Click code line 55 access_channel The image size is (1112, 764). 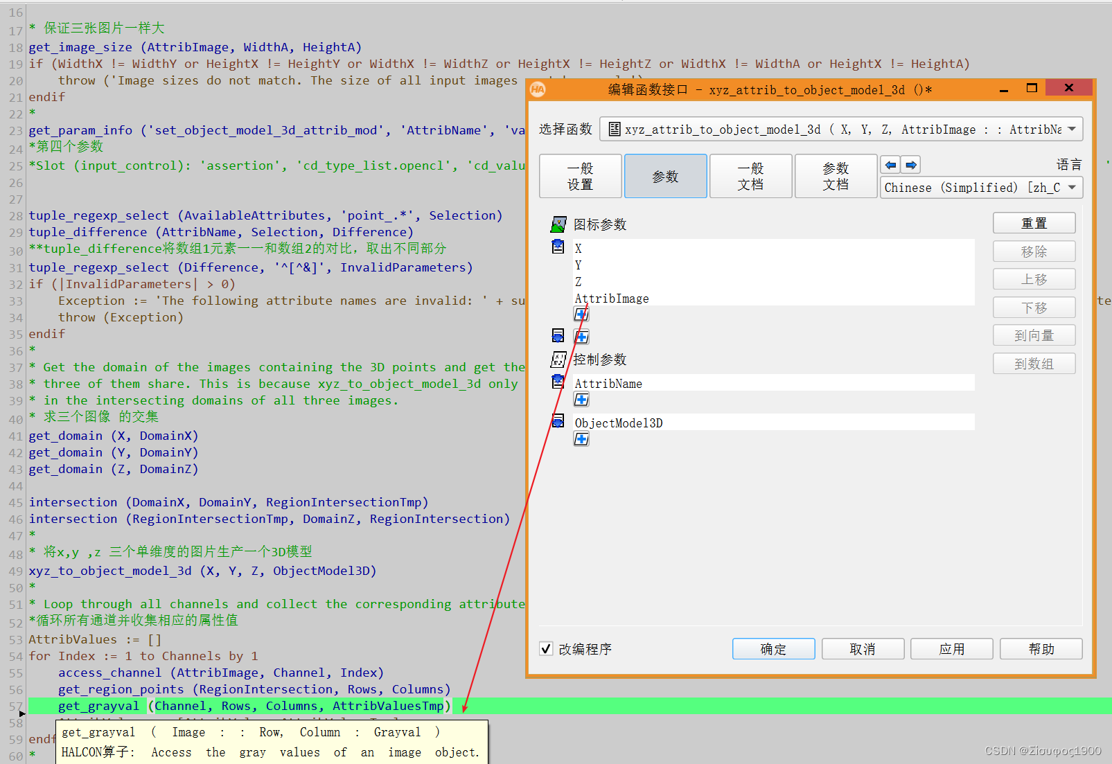pyautogui.click(x=221, y=673)
